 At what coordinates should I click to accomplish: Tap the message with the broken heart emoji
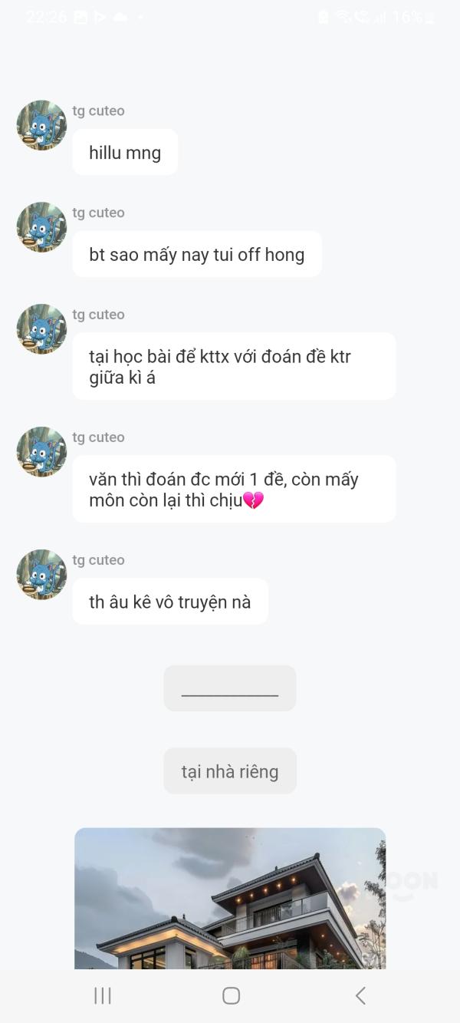234,489
